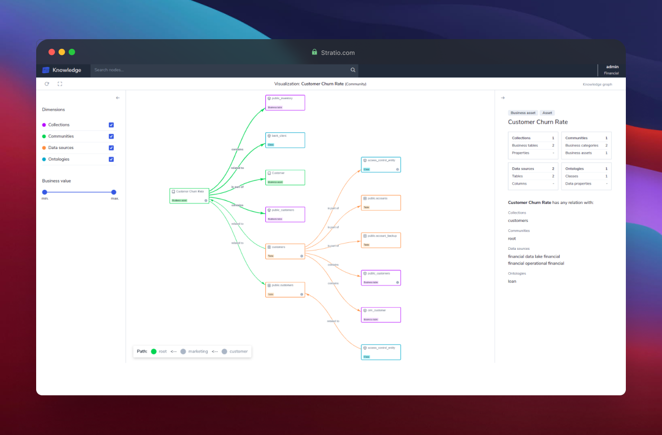Click the marketing path breadcrumb
The image size is (662, 435).
pos(198,352)
